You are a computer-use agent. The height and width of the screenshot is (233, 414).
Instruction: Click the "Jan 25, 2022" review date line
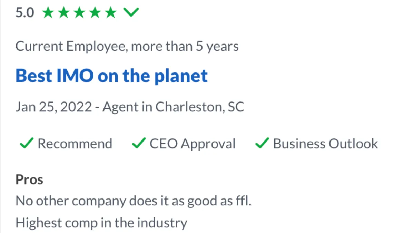[53, 107]
